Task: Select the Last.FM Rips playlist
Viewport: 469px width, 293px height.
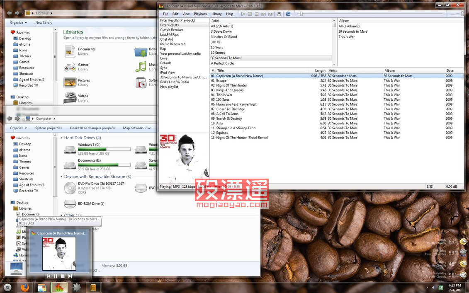Action: [x=169, y=35]
